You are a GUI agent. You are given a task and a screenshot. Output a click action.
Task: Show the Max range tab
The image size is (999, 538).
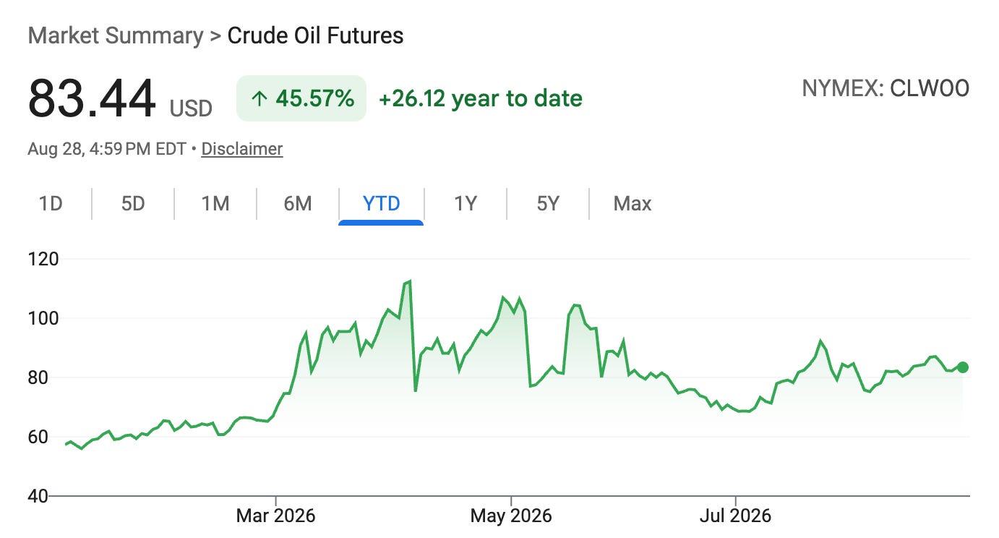633,204
